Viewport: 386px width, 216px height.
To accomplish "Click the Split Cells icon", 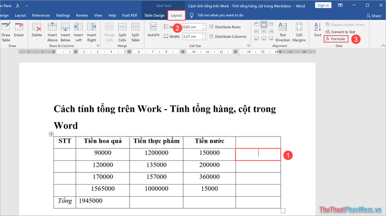I will click(x=122, y=32).
